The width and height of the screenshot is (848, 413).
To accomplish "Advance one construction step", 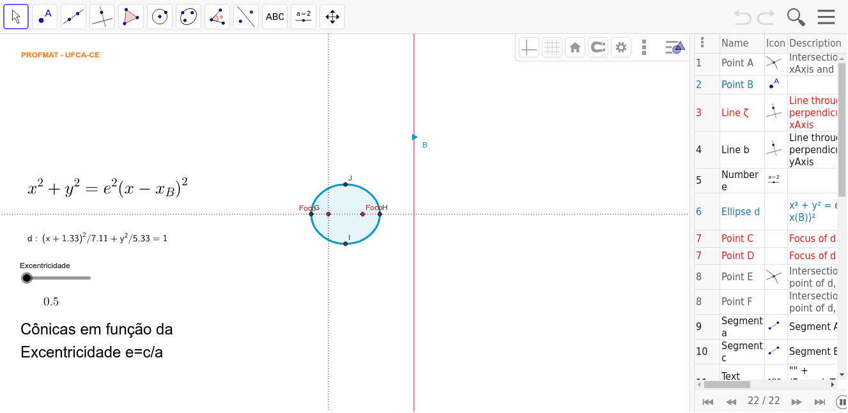I will (796, 402).
